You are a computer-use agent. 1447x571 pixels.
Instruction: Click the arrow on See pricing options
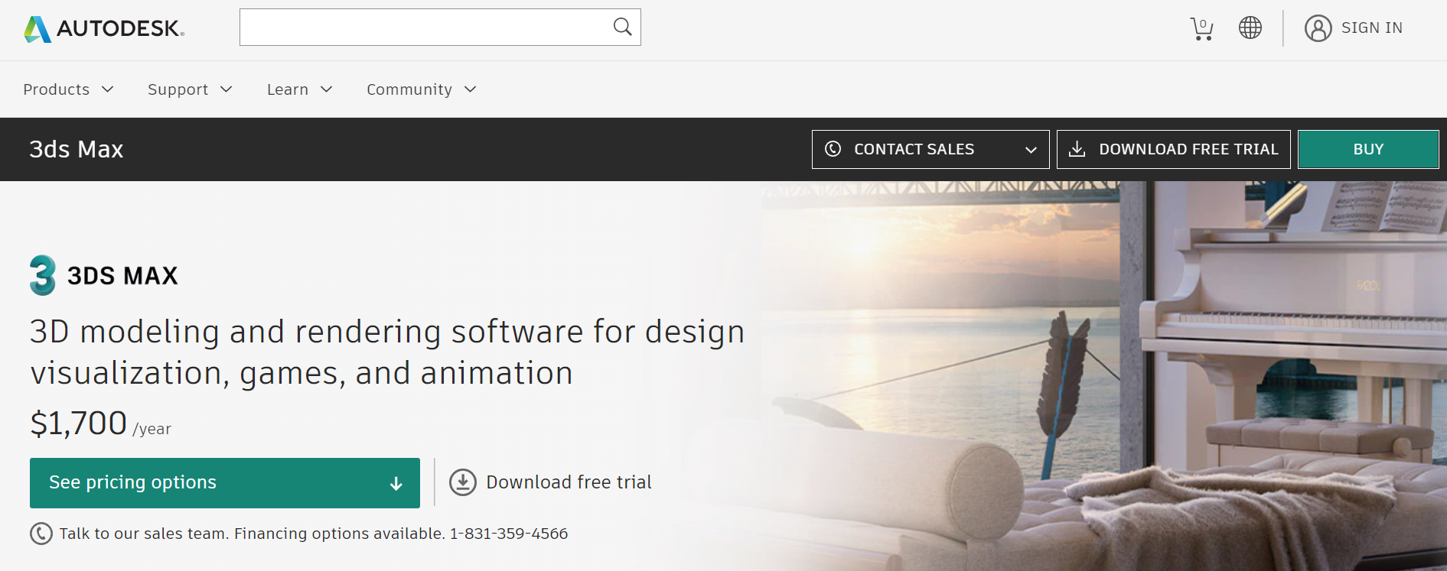click(396, 483)
